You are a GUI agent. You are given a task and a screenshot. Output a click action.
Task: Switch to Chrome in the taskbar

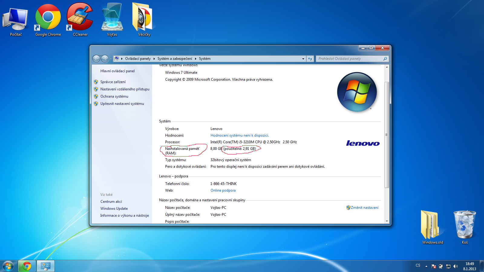pos(27,266)
